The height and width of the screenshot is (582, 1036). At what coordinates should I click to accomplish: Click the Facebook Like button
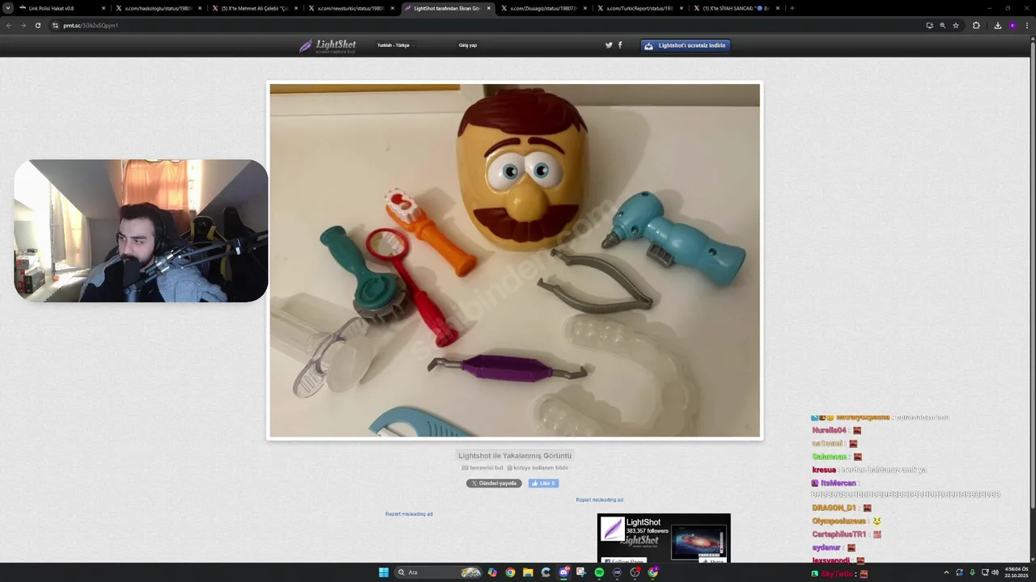(543, 483)
